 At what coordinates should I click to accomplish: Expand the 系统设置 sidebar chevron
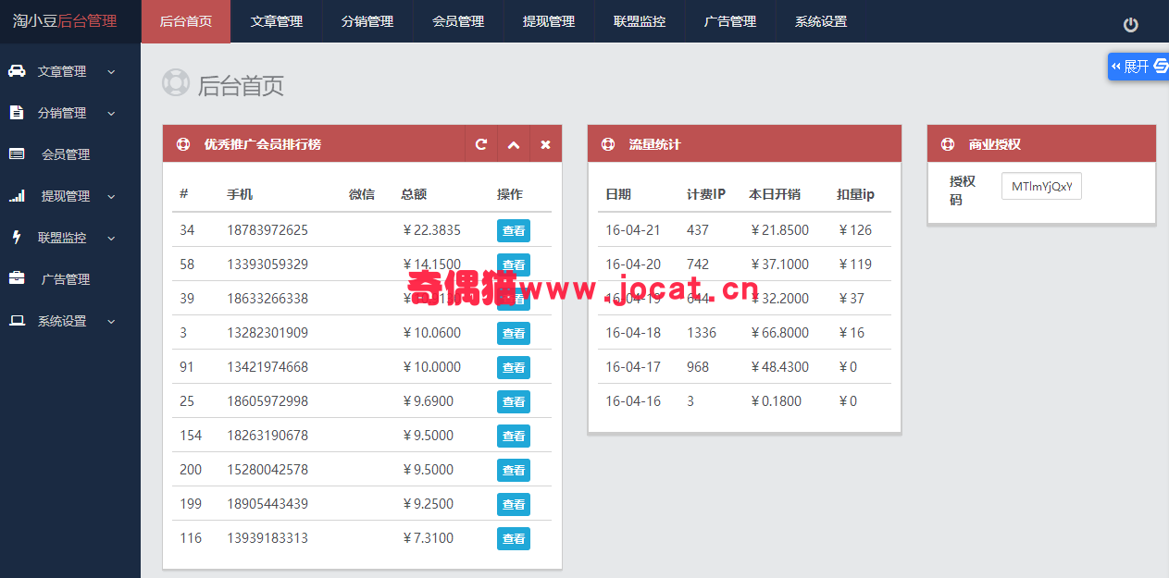[x=111, y=321]
